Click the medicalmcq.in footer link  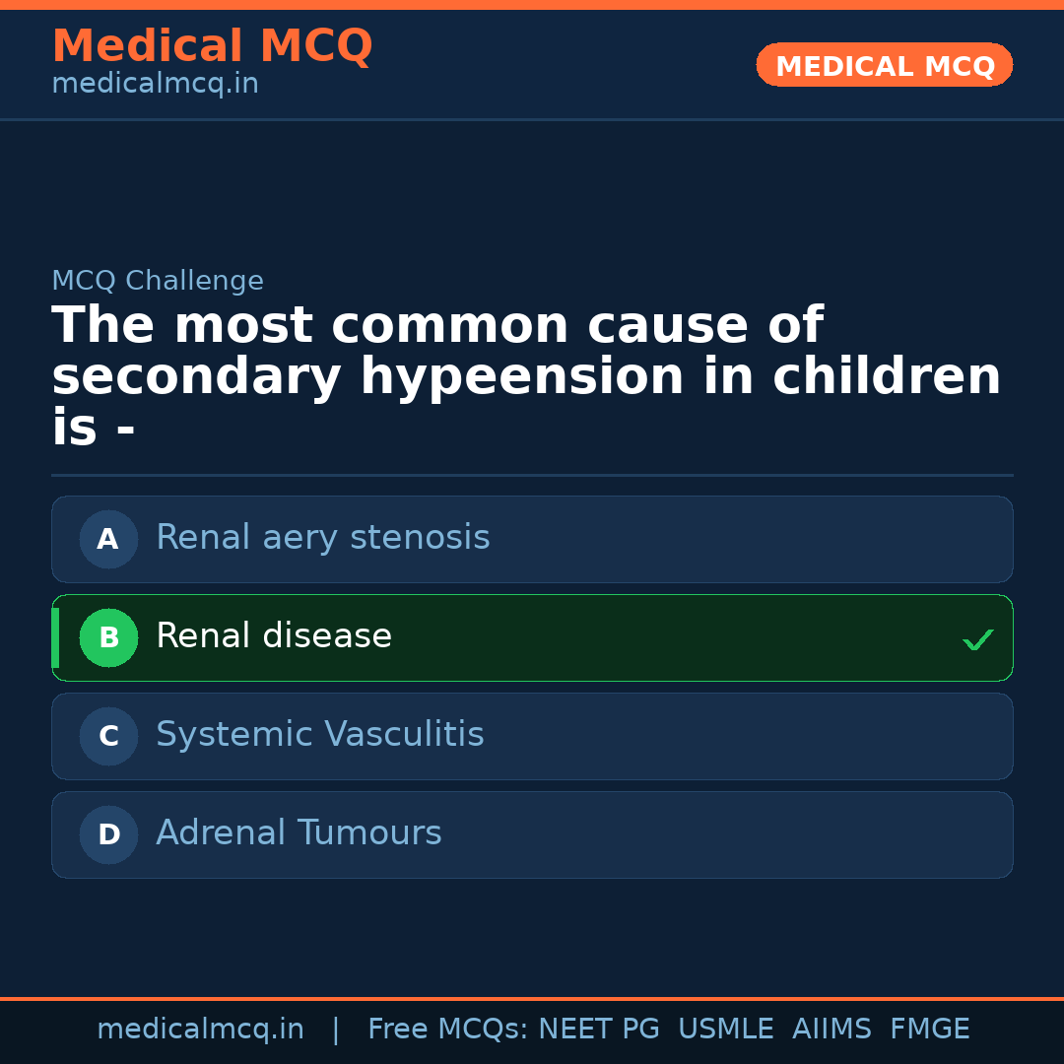[x=201, y=1029]
